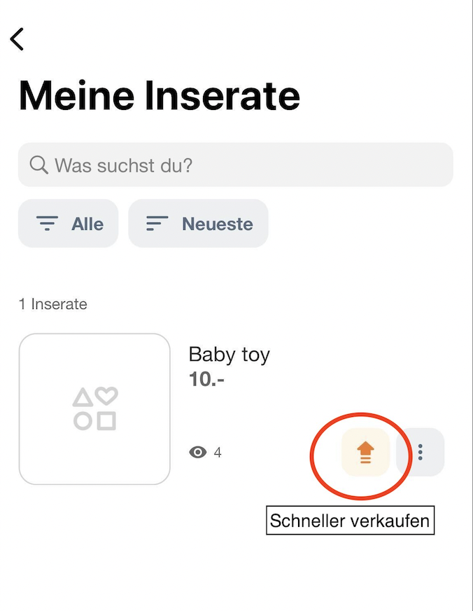Click the filter funnel icon beside Alle
This screenshot has width=473, height=611.
[x=47, y=224]
